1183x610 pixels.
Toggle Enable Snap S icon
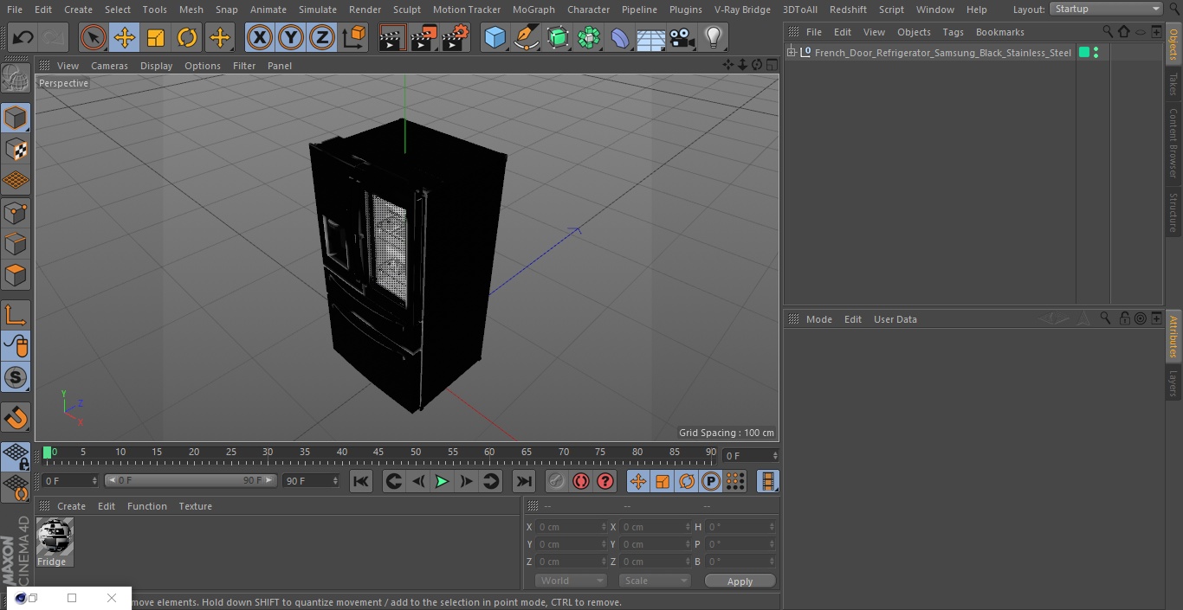tap(16, 377)
